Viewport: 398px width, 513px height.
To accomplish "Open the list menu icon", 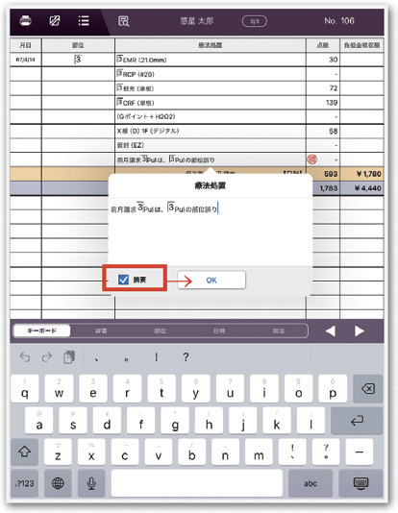I will (84, 21).
